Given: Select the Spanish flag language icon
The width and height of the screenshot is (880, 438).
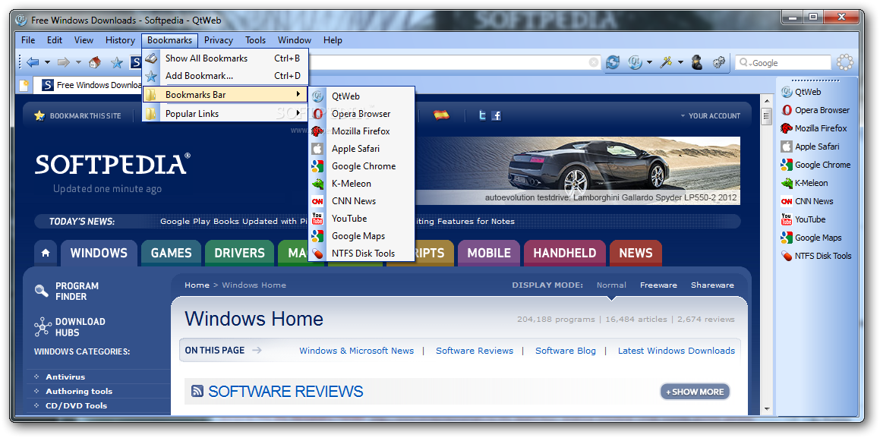Looking at the screenshot, I should (x=442, y=115).
